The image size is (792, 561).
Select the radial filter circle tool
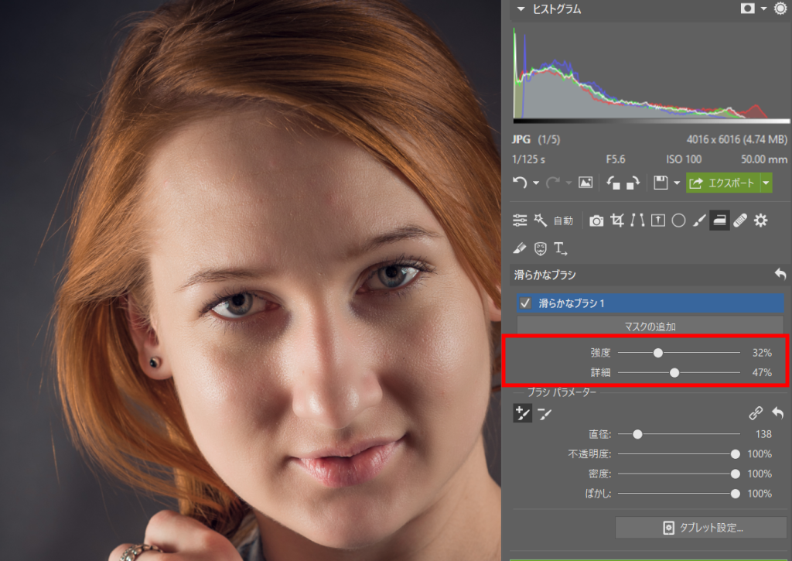(678, 221)
